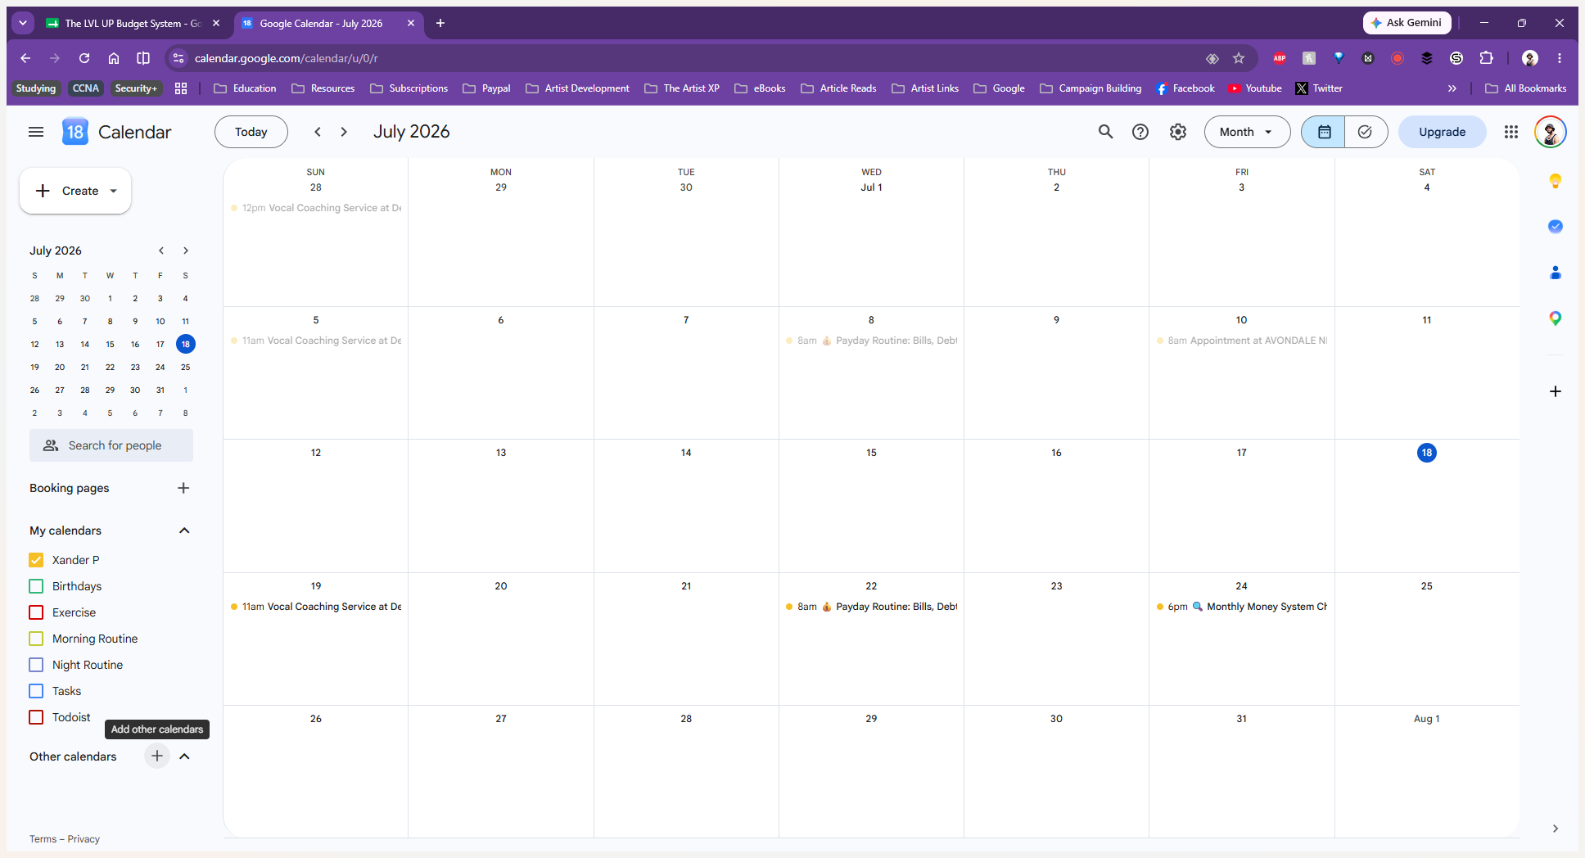Viewport: 1585px width, 858px height.
Task: Open the Youtube bookmark
Action: coord(1255,88)
